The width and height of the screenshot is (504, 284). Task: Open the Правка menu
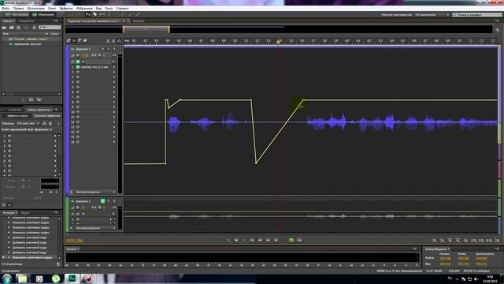18,9
